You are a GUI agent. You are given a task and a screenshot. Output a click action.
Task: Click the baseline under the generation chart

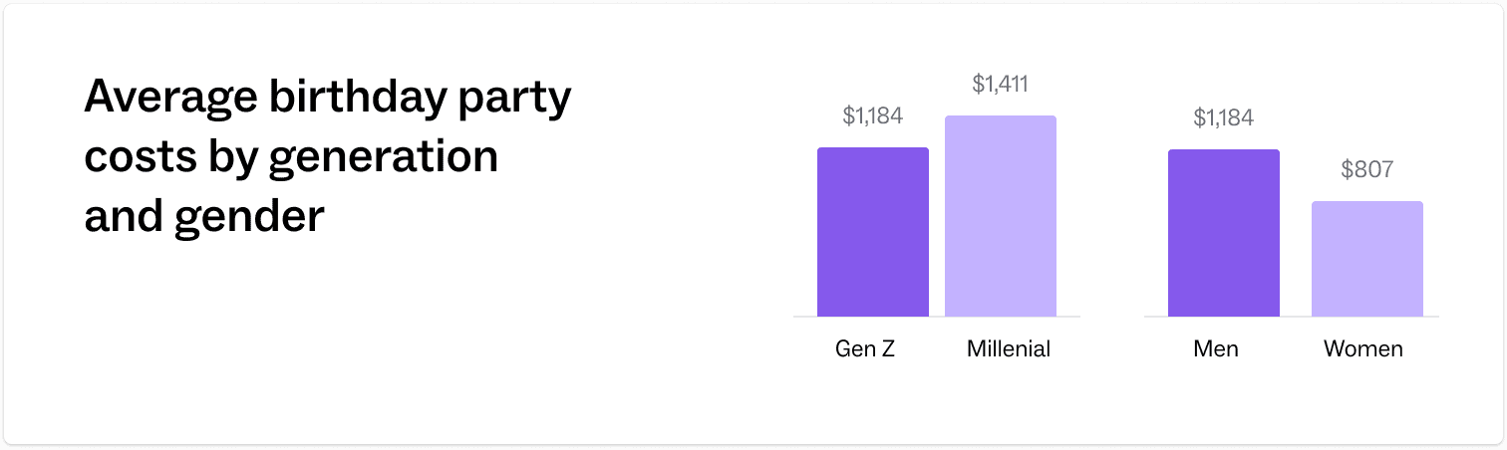point(936,317)
